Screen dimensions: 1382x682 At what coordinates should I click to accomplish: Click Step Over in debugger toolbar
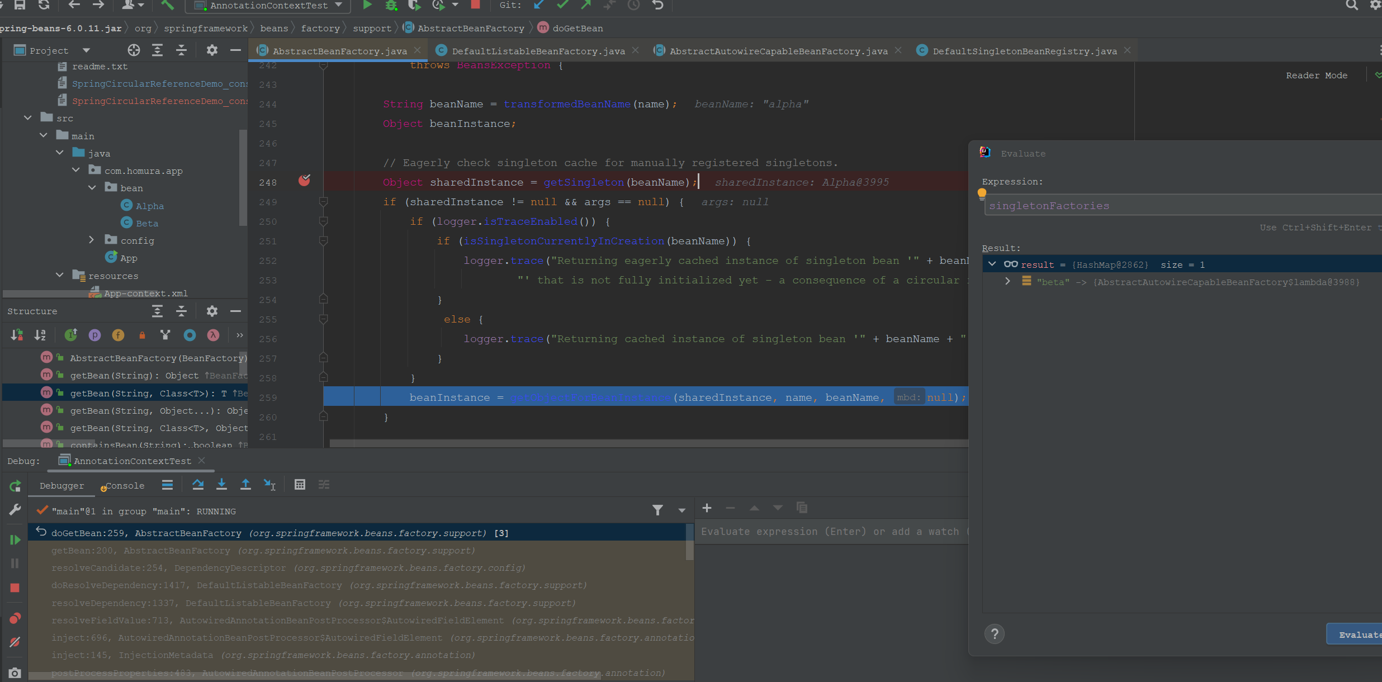[198, 485]
